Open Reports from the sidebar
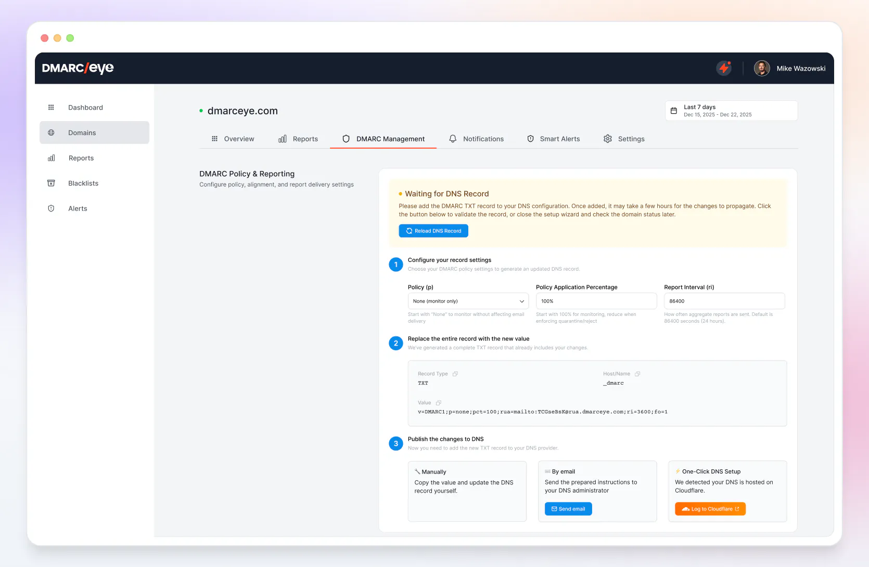The image size is (869, 567). pos(94,158)
